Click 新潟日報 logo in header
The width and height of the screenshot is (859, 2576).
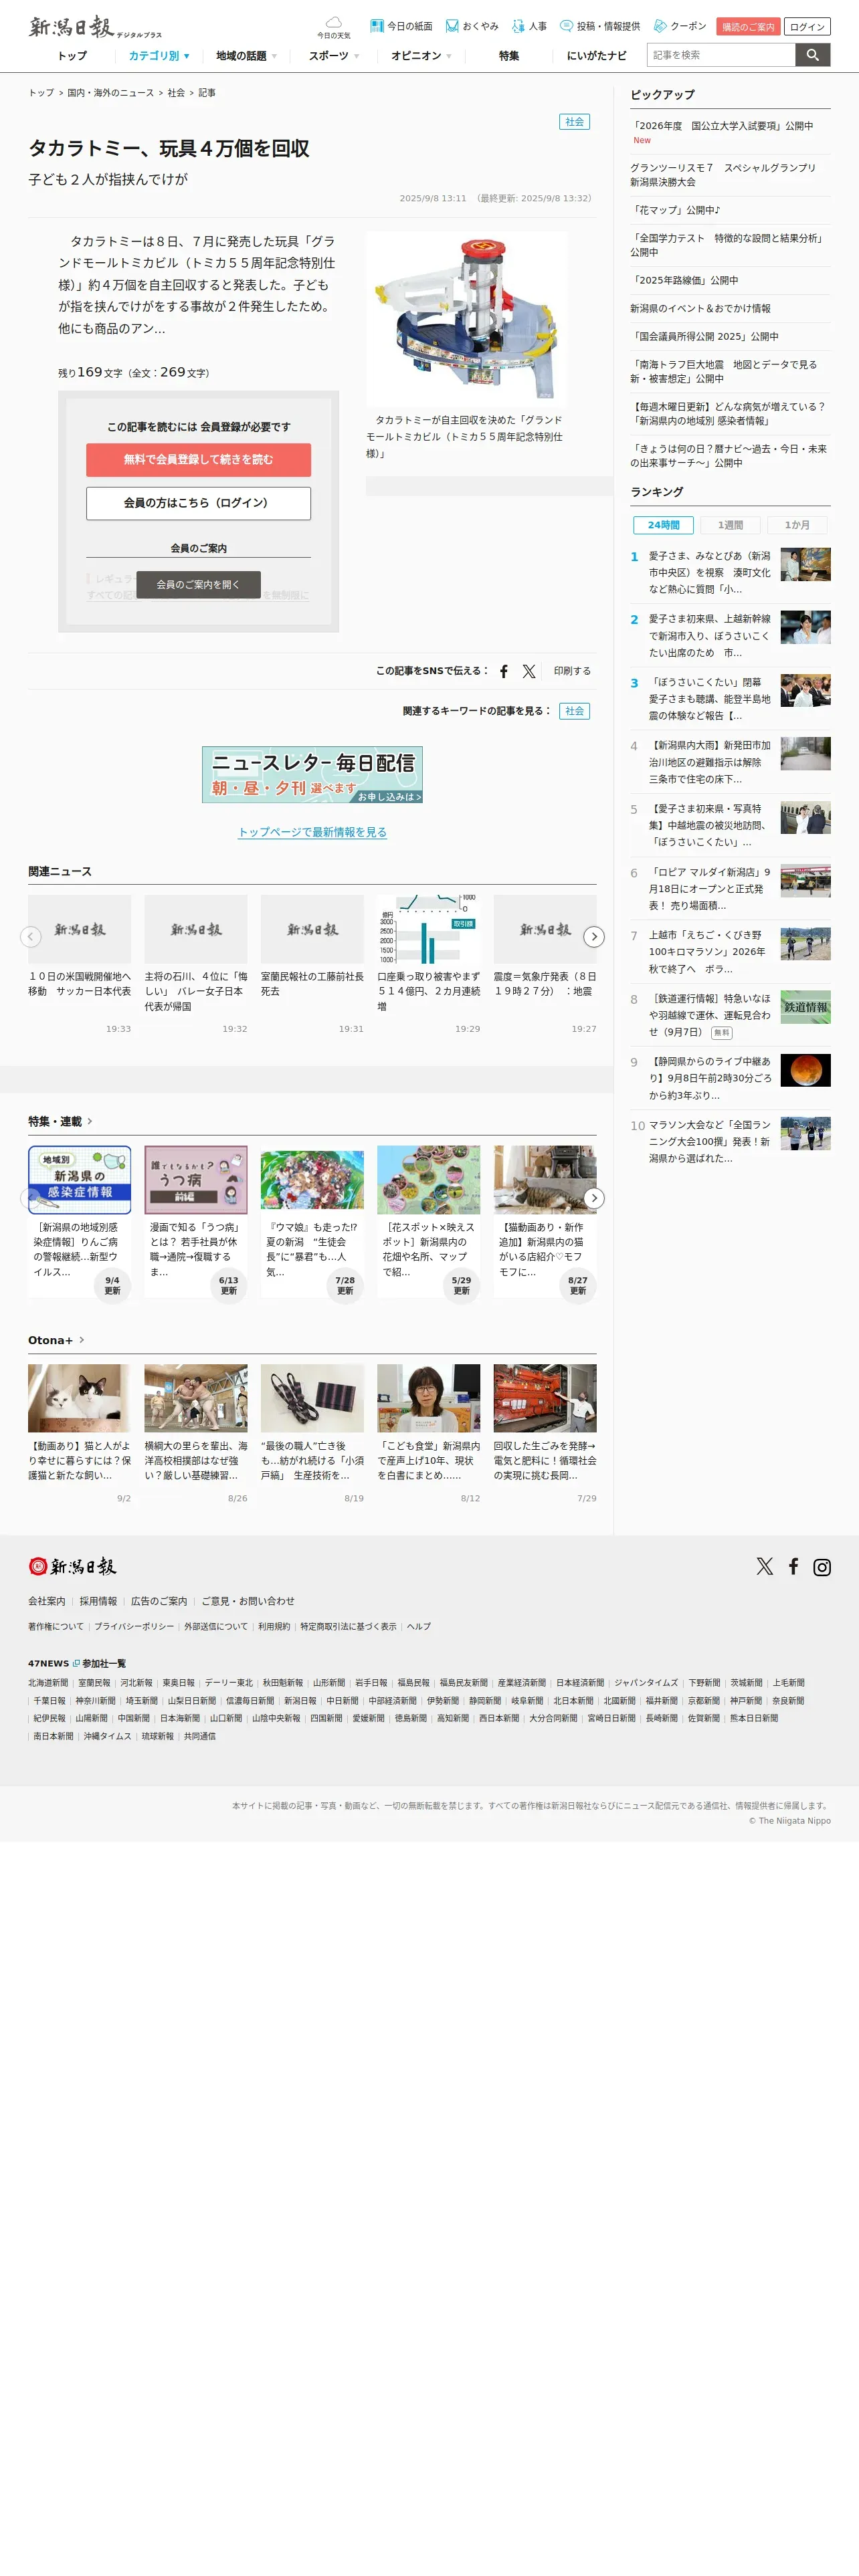[x=95, y=27]
